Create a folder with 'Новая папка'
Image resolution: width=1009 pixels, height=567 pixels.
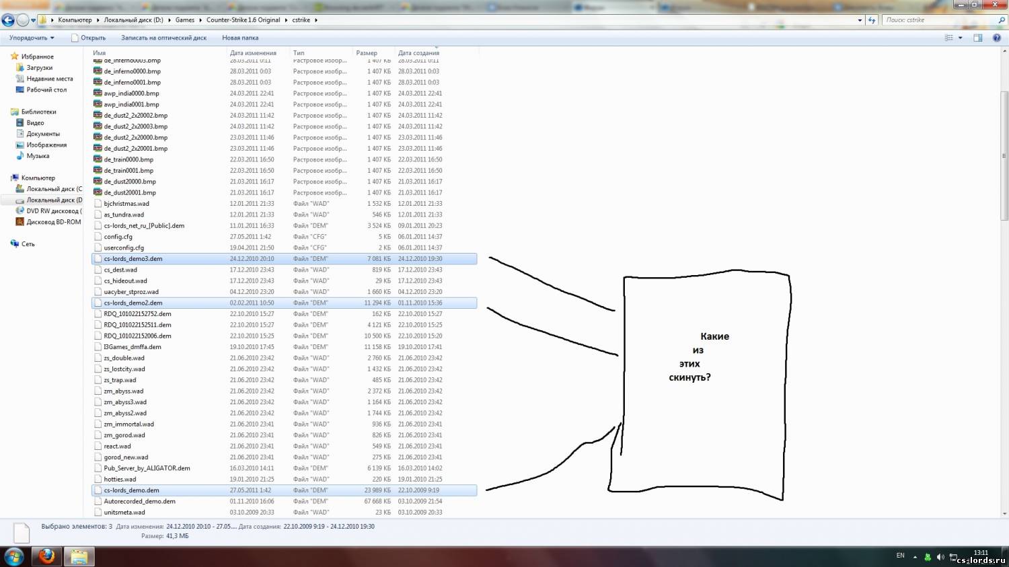tap(240, 38)
